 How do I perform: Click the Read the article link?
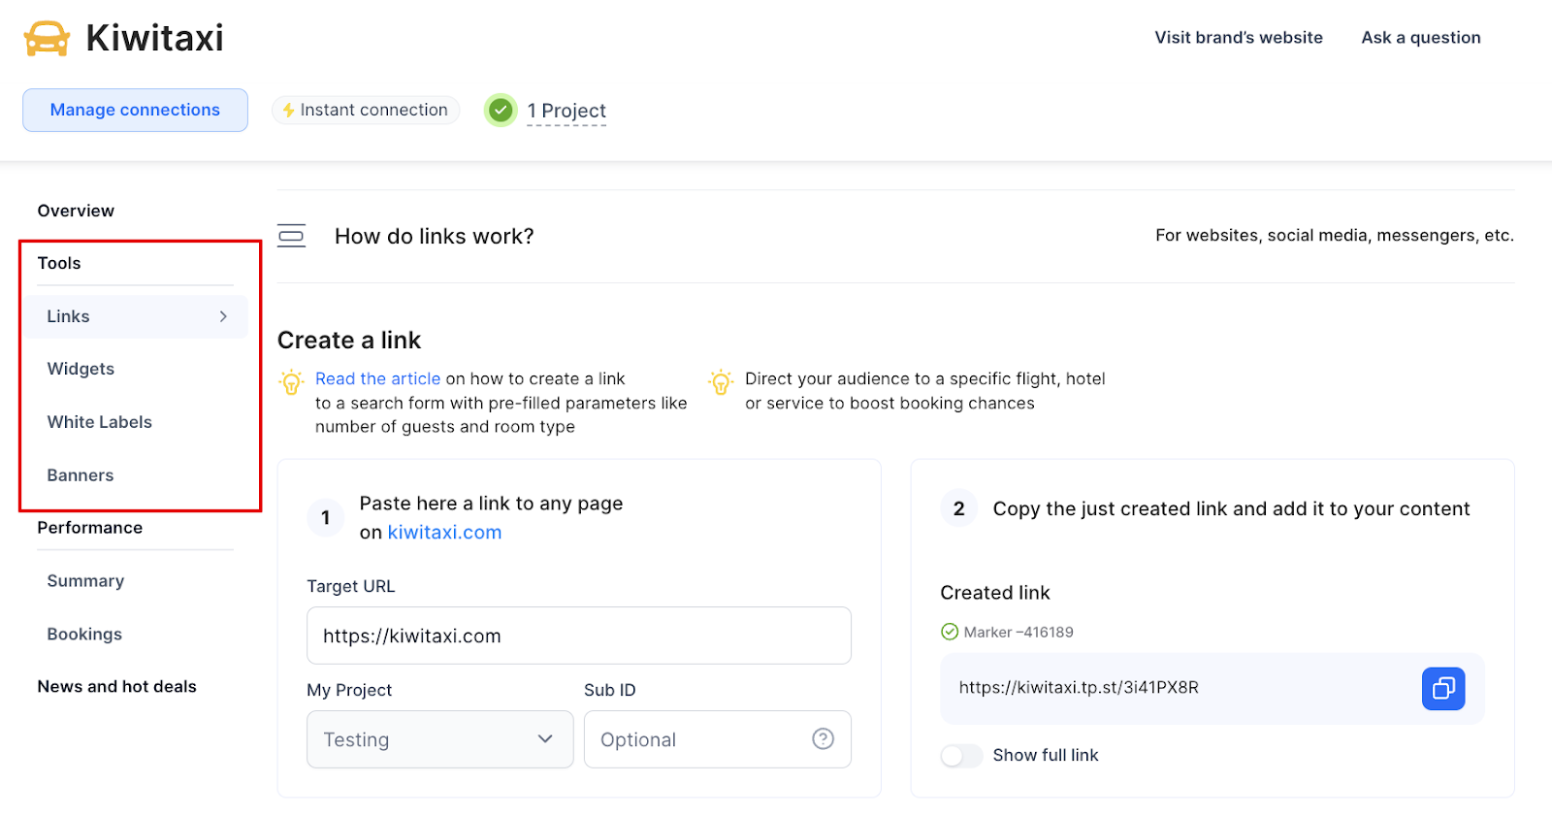pos(377,379)
